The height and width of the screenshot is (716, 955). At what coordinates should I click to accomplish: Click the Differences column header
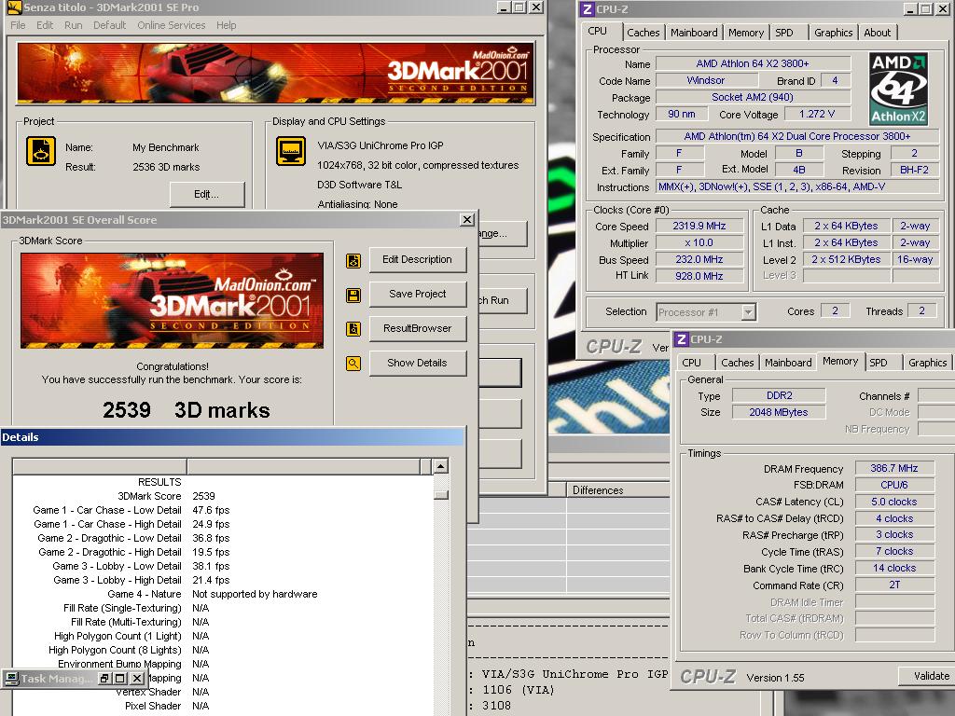click(x=618, y=490)
